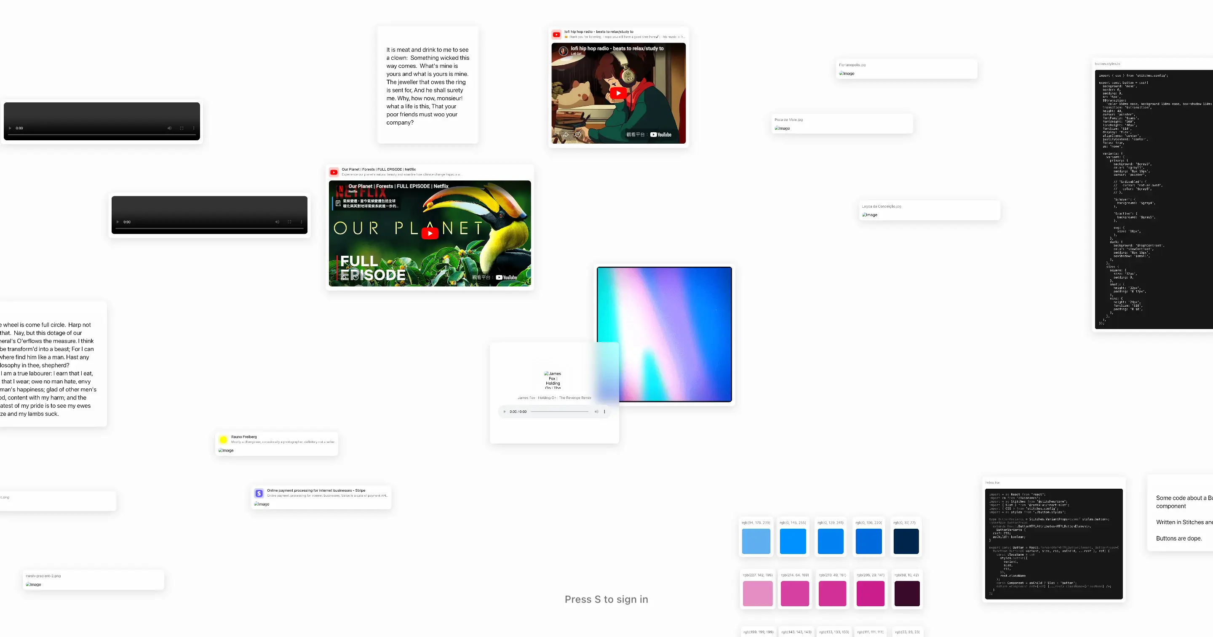1213x637 pixels.
Task: Click the caption icon in Our Planet video
Action: coord(338,203)
